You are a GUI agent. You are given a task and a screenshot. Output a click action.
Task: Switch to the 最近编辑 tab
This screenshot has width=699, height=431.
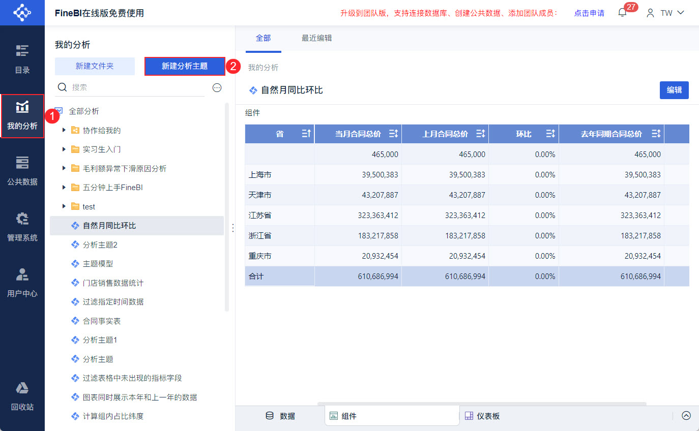[x=316, y=38]
